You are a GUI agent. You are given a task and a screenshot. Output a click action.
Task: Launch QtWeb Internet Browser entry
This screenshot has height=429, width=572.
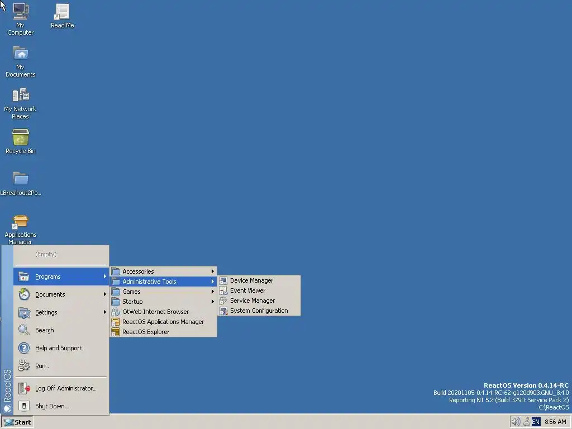pyautogui.click(x=163, y=312)
